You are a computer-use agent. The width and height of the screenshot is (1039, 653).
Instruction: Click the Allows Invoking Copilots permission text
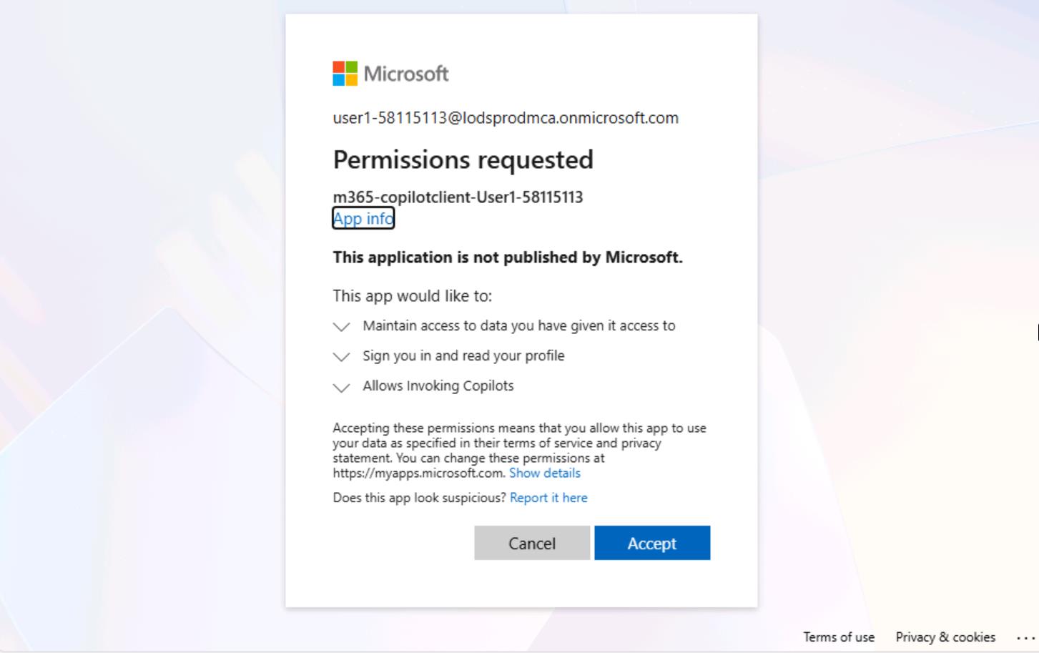(438, 386)
